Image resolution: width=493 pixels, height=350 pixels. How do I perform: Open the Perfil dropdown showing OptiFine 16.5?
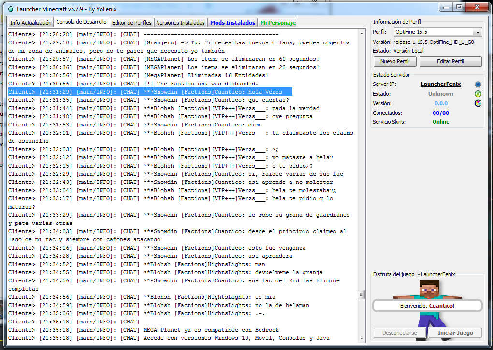(437, 32)
